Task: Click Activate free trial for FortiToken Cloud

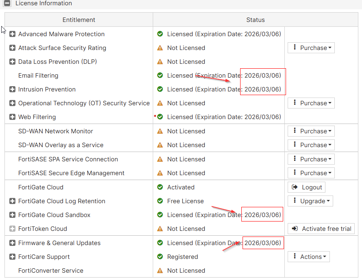Action: coord(321,229)
